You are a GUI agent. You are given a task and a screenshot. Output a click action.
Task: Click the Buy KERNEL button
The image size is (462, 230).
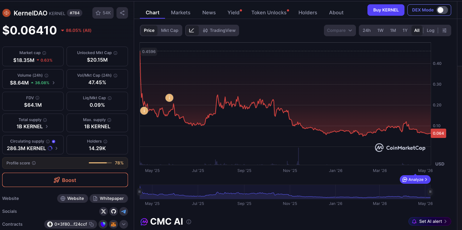point(386,10)
